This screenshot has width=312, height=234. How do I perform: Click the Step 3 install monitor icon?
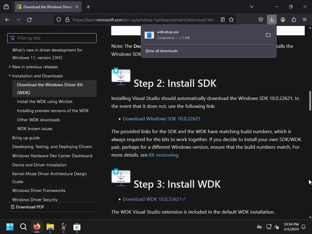point(121,177)
